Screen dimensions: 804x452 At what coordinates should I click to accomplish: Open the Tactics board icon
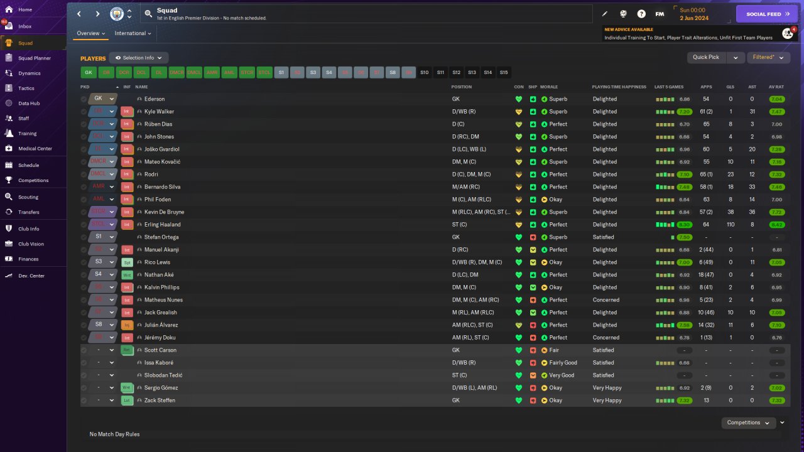9,88
